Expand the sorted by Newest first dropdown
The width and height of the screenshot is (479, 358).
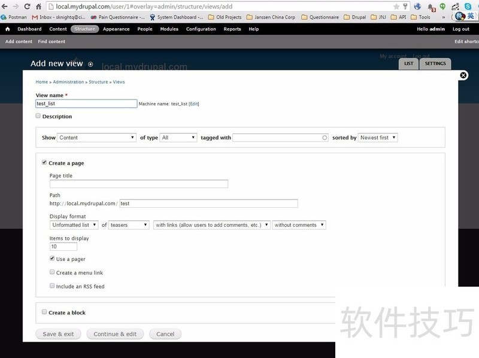(x=378, y=138)
